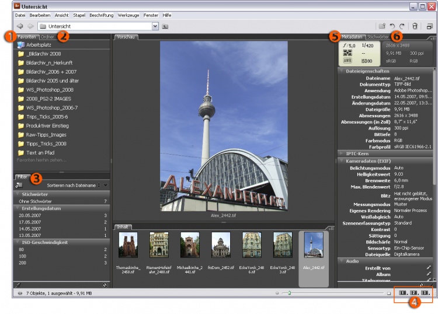Collapse the Kameradaten (EXIF) section
Screen dimensions: 438x314
click(x=341, y=160)
